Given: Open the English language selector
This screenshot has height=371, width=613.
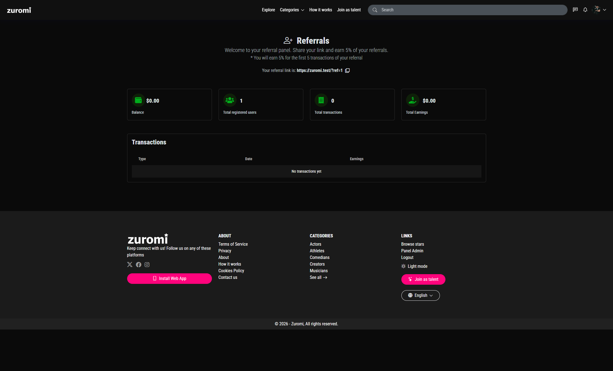Looking at the screenshot, I should pos(420,295).
